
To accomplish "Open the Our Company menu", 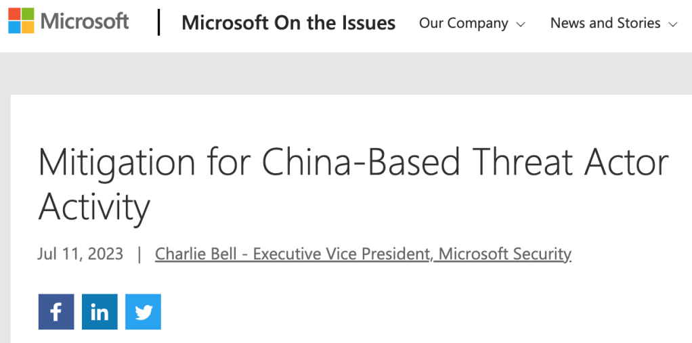I will point(463,23).
